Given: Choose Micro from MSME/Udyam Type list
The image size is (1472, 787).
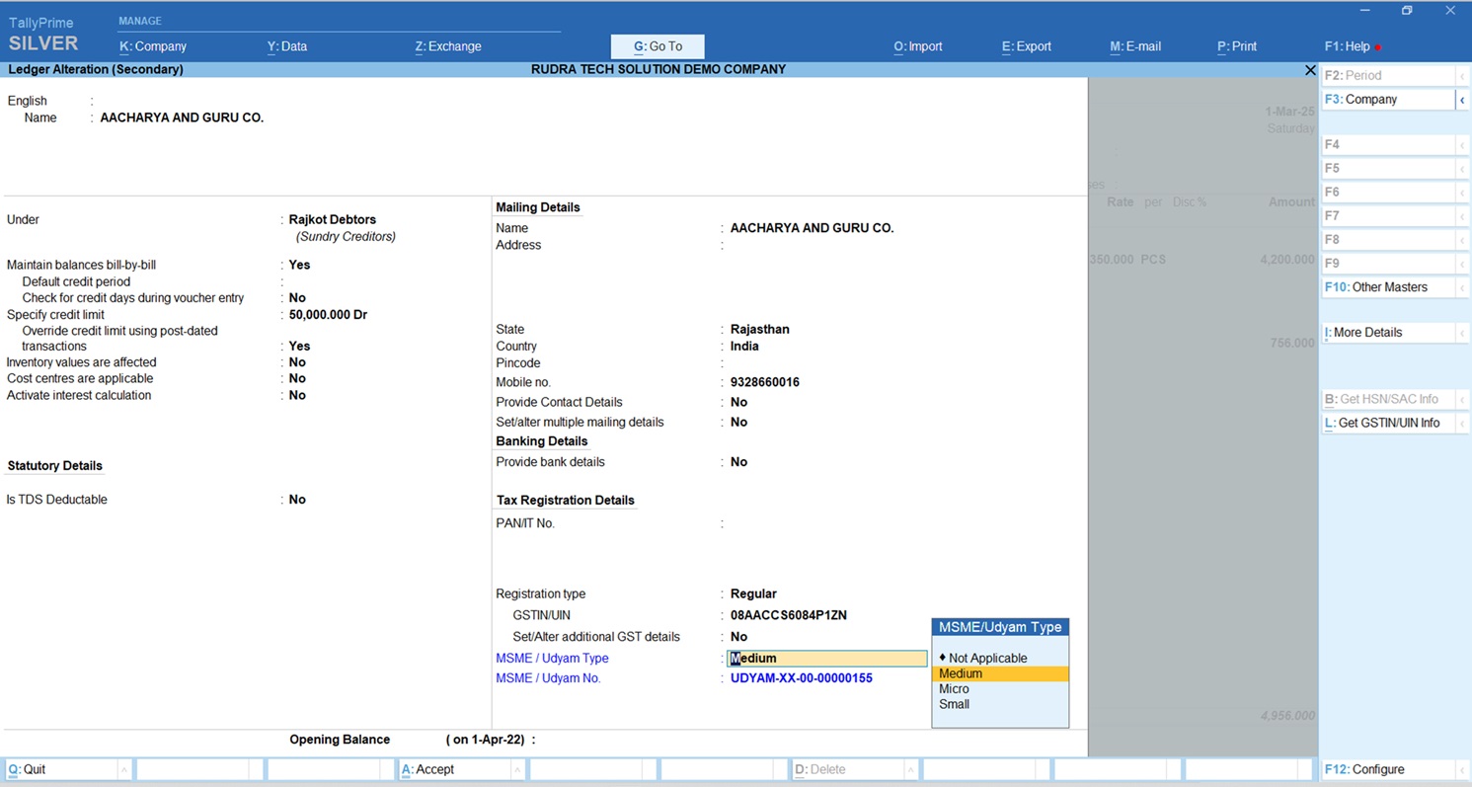Looking at the screenshot, I should (x=954, y=689).
